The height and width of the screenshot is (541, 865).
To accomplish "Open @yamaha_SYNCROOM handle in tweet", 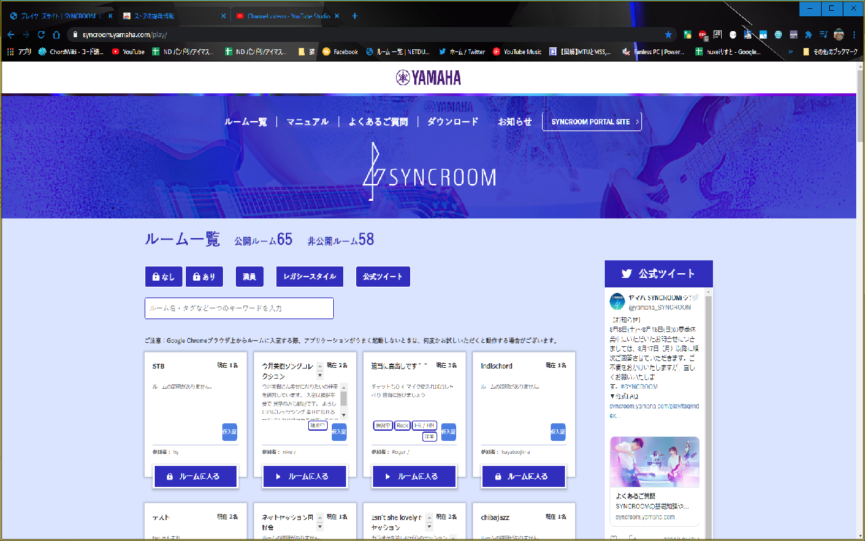I will (660, 307).
